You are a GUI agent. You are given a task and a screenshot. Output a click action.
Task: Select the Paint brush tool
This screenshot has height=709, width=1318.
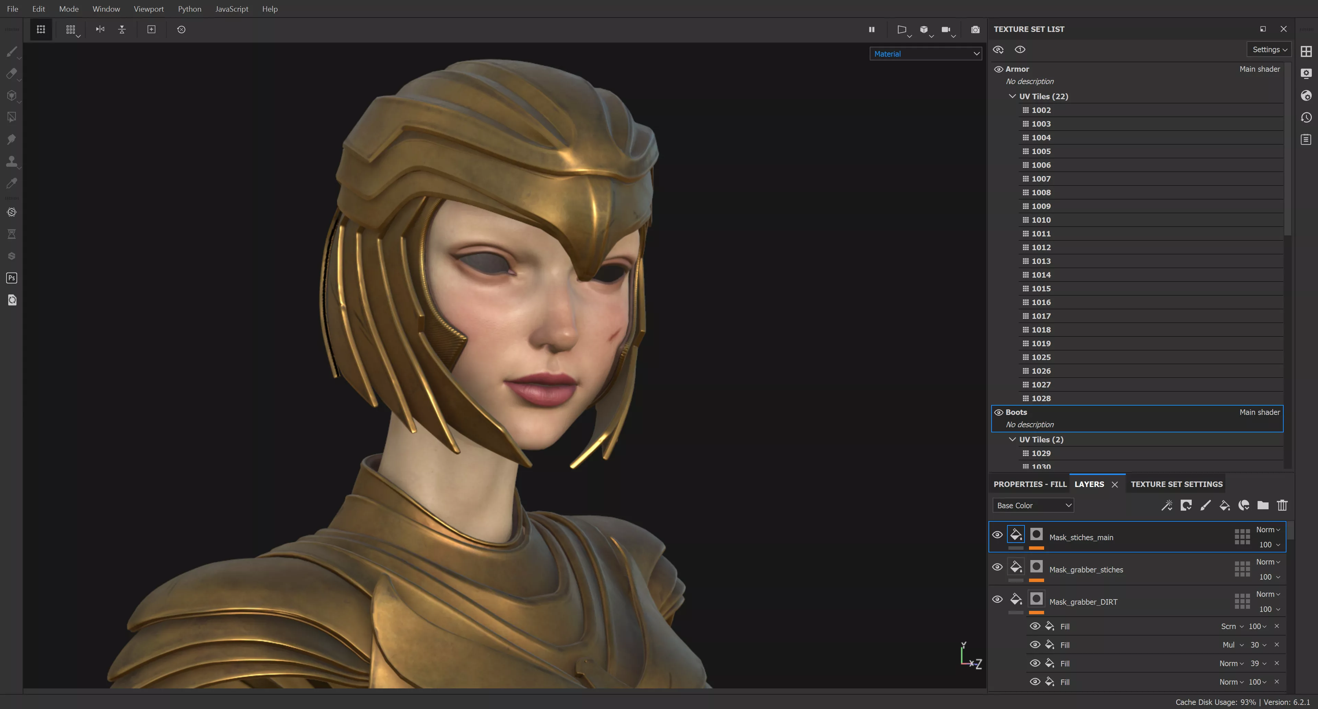pos(12,52)
